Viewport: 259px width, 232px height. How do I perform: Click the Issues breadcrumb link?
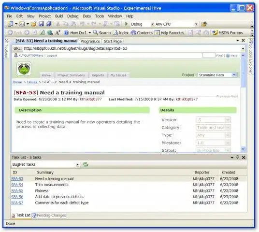[32, 82]
